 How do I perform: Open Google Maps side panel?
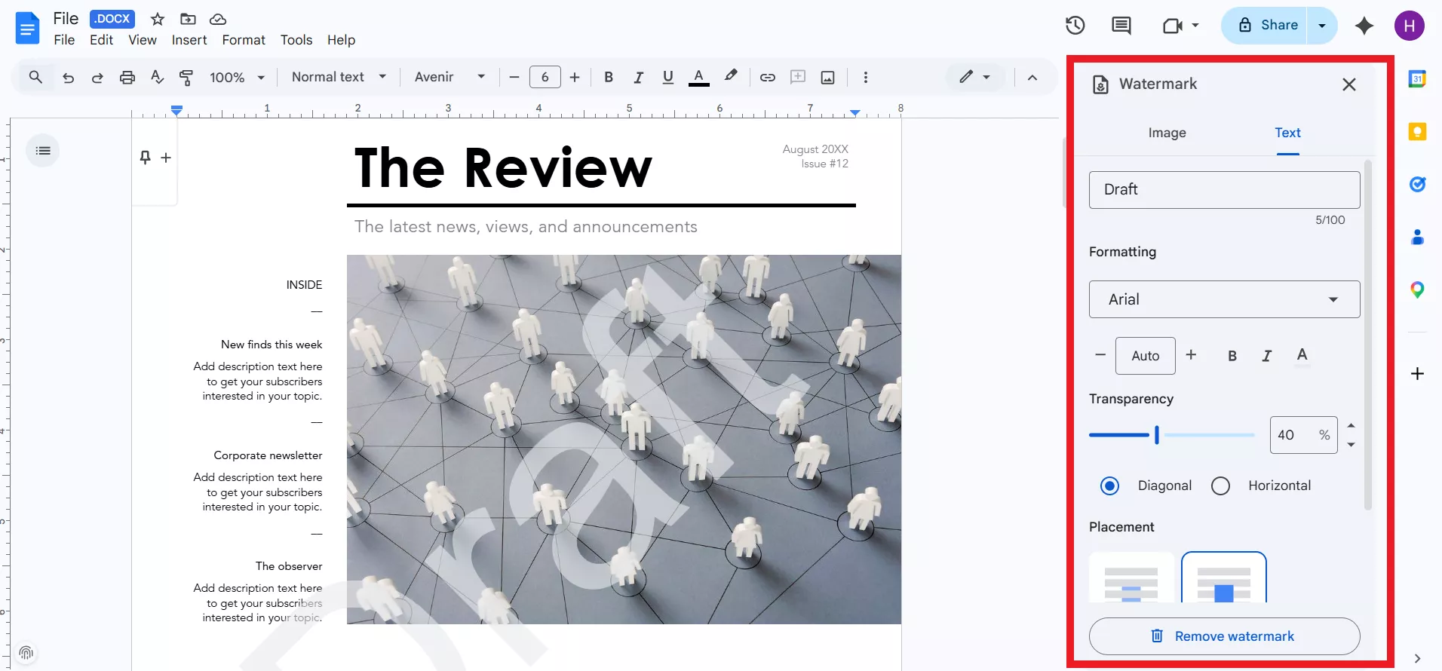(x=1417, y=290)
